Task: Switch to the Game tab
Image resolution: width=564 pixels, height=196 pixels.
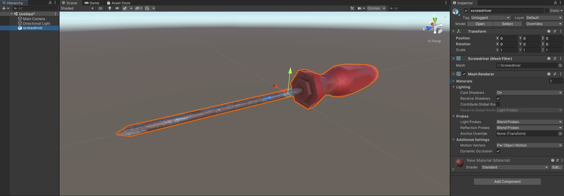Action: 92,3
